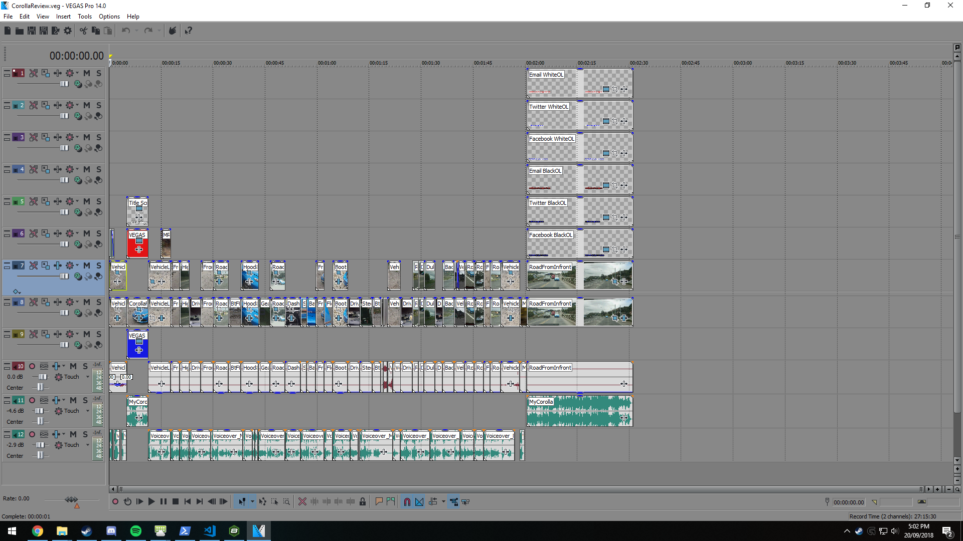Toggle Enable Snapping magnet button

407,501
